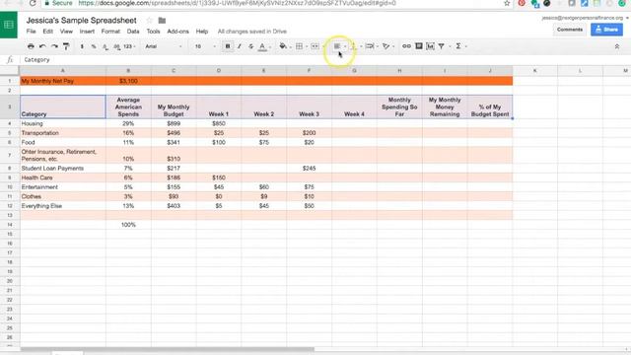Open the Format menu
Image resolution: width=631 pixels, height=355 pixels.
click(x=110, y=32)
